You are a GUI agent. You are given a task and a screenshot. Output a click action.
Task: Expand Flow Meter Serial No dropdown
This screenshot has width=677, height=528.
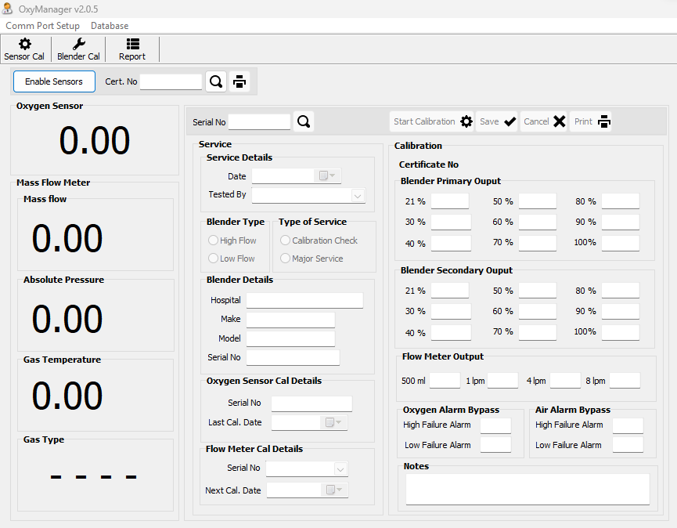340,469
